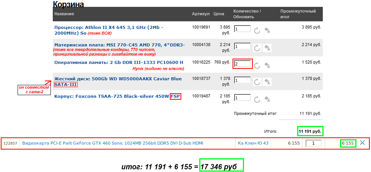371x172 pixels.
Task: Click refresh icon in Athlon II processor row
Action: point(257,30)
